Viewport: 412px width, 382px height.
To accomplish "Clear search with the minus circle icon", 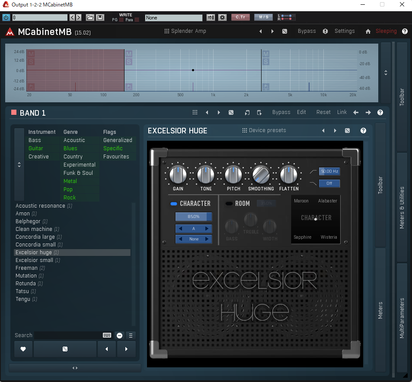I will pyautogui.click(x=119, y=335).
